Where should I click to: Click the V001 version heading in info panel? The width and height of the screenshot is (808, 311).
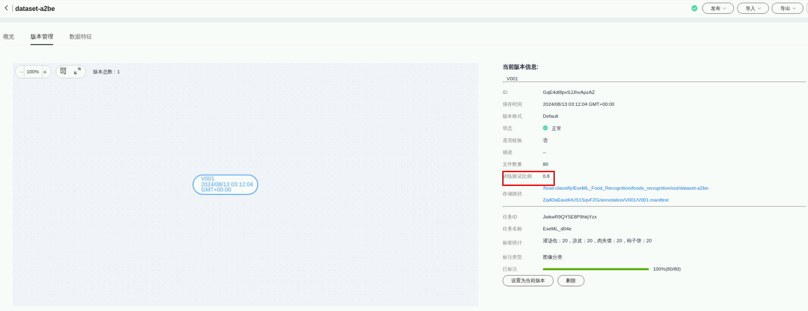click(512, 79)
